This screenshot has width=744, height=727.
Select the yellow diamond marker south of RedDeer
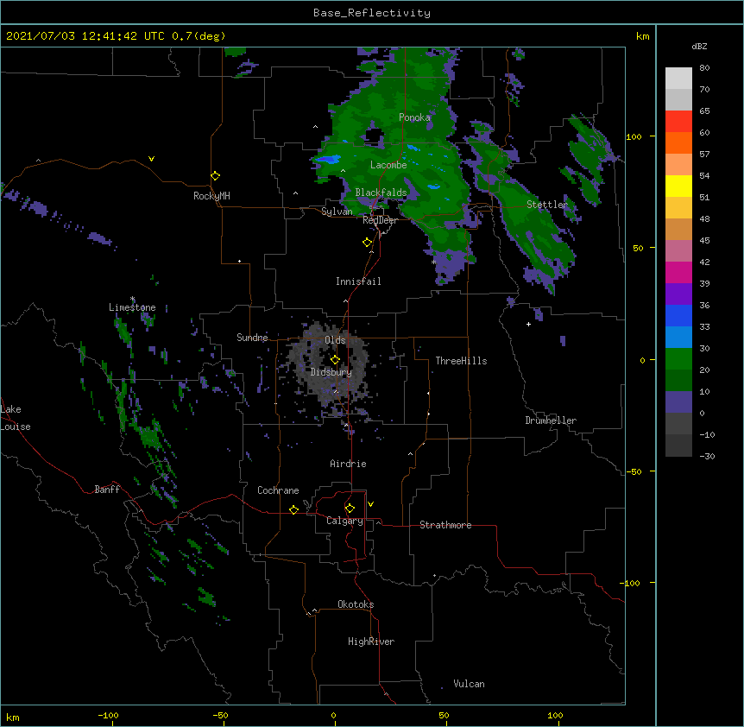[368, 242]
